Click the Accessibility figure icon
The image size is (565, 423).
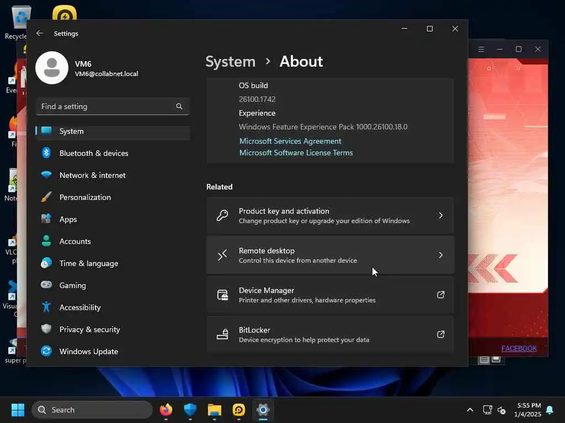[x=46, y=307]
